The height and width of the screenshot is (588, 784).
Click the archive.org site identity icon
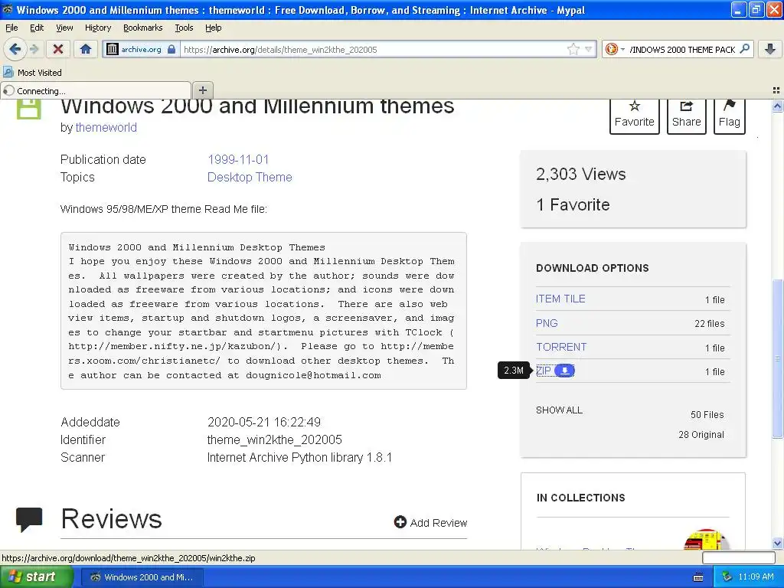113,49
